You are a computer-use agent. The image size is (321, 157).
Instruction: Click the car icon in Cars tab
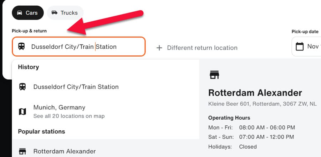[x=19, y=13]
